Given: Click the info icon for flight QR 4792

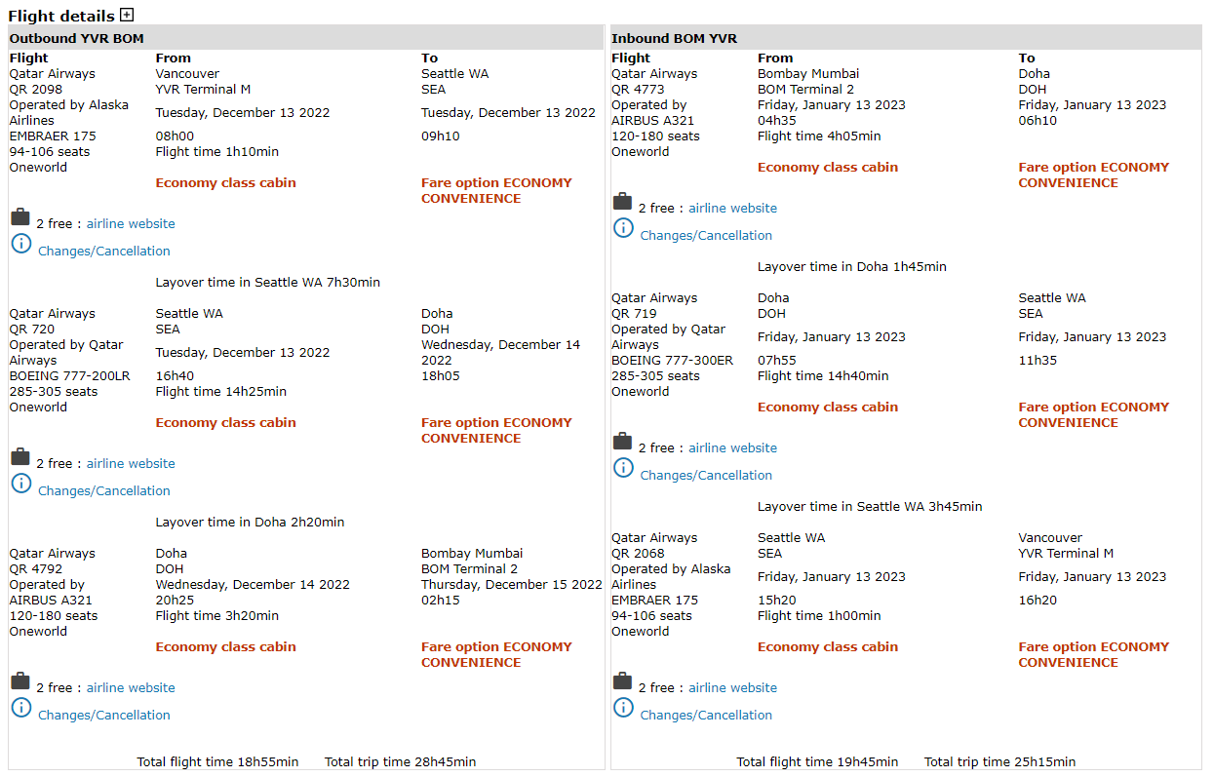Looking at the screenshot, I should tap(21, 708).
